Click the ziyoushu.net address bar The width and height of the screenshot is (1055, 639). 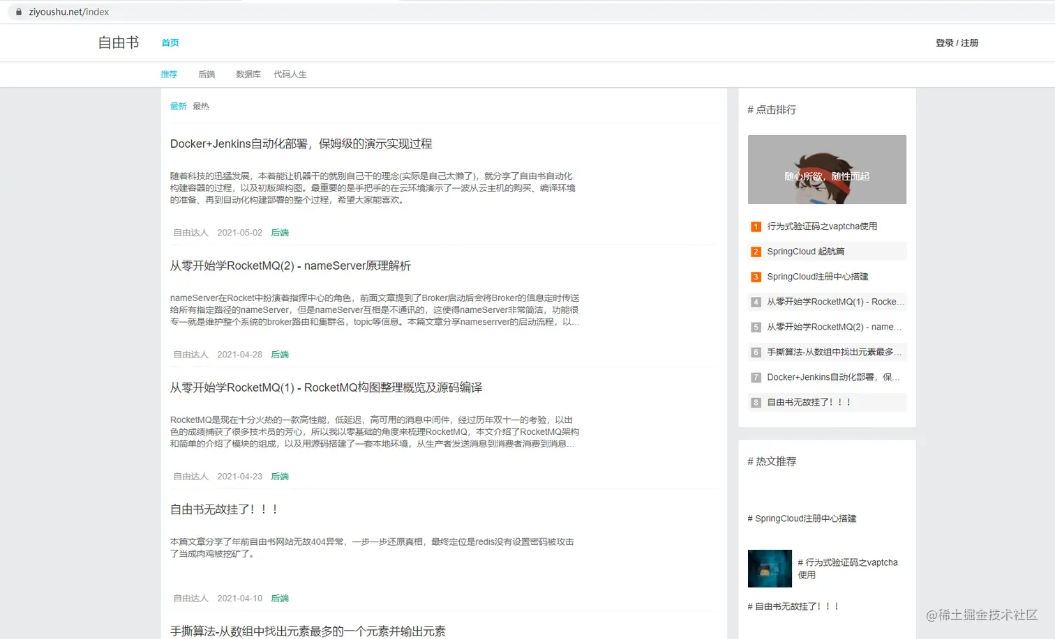tap(68, 11)
